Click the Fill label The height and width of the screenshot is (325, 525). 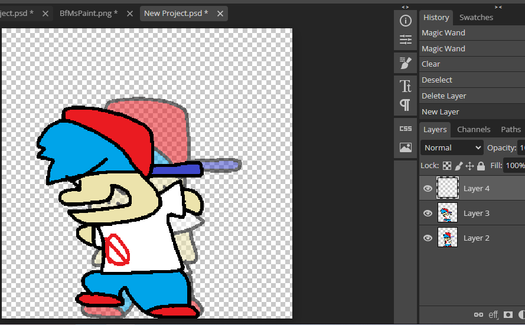click(496, 166)
